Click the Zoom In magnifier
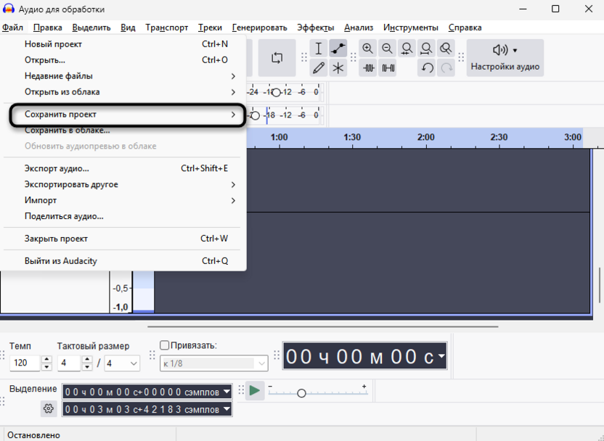This screenshot has height=441, width=604. pyautogui.click(x=367, y=49)
